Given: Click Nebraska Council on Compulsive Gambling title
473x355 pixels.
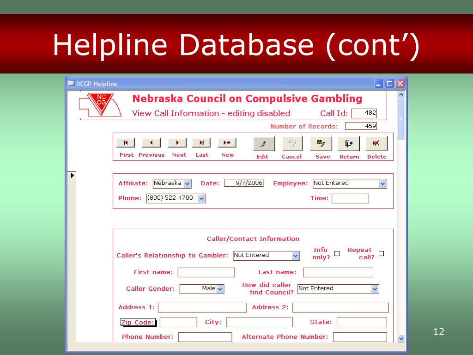Looking at the screenshot, I should [x=247, y=99].
